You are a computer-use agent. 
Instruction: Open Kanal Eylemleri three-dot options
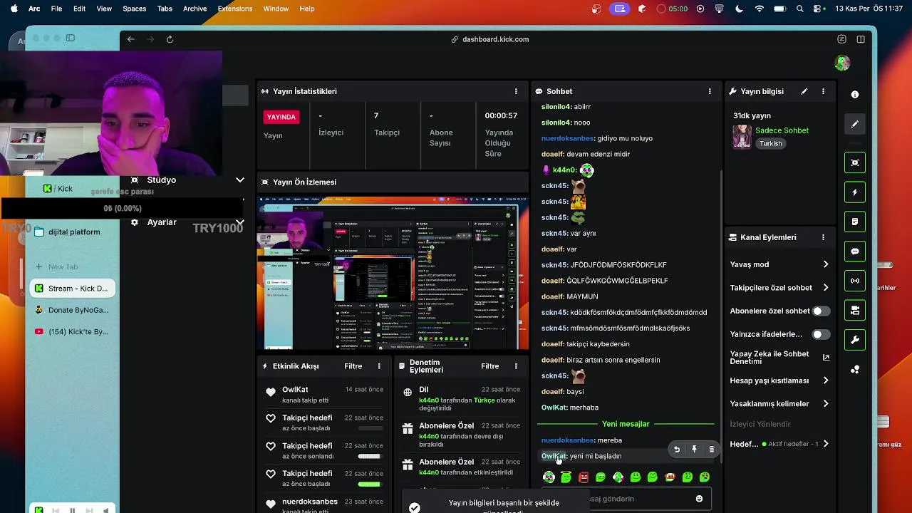point(823,237)
